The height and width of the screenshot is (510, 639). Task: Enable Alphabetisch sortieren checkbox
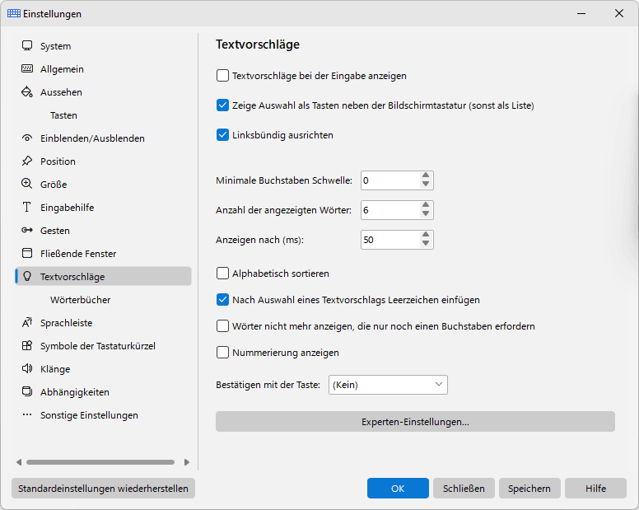coord(222,274)
